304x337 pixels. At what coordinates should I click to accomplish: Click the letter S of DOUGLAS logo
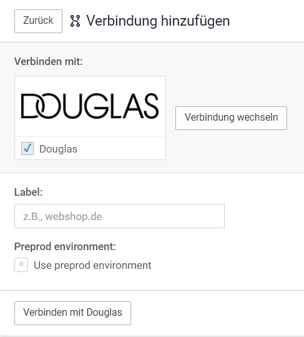[151, 106]
